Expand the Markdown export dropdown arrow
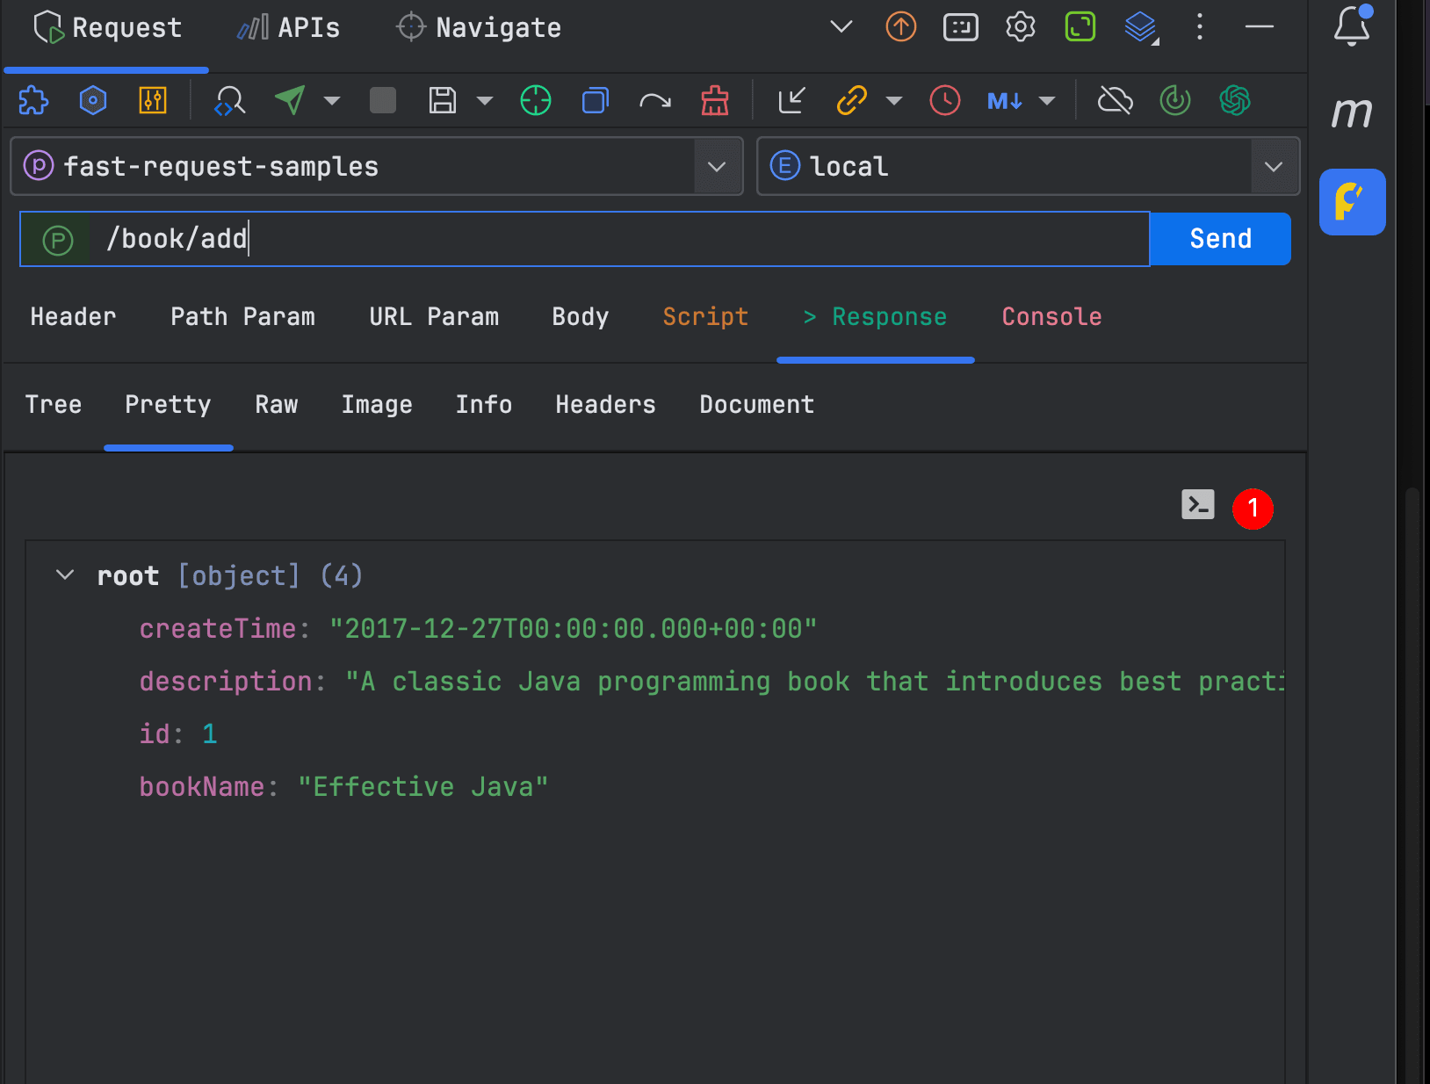This screenshot has width=1430, height=1084. [1047, 100]
